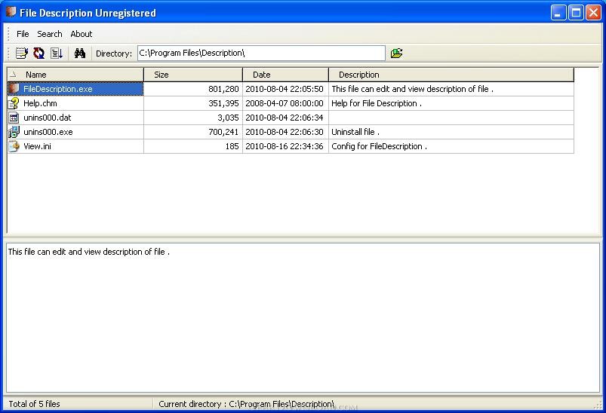This screenshot has height=413, width=606.
Task: Select the unins000.dat file name
Action: [47, 118]
